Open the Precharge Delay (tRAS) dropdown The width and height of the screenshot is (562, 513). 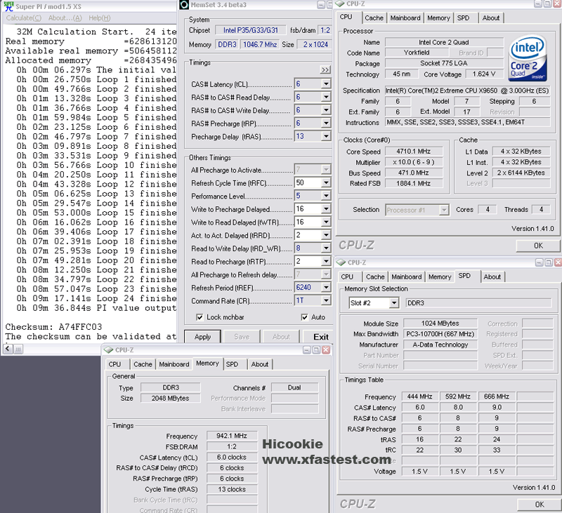point(326,136)
